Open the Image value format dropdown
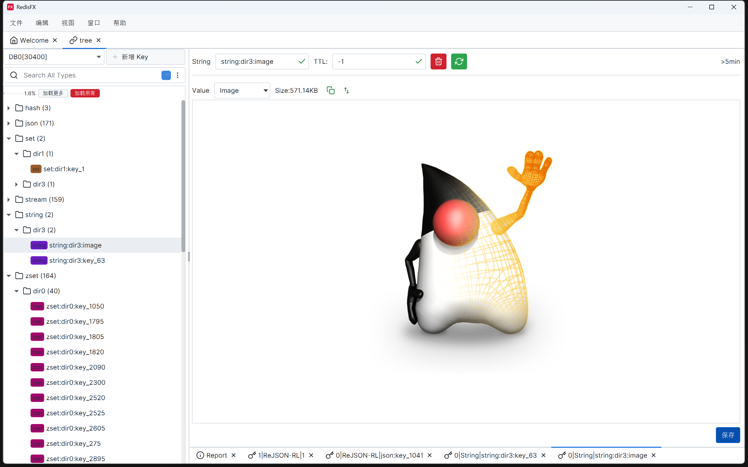Image resolution: width=748 pixels, height=467 pixels. tap(242, 90)
